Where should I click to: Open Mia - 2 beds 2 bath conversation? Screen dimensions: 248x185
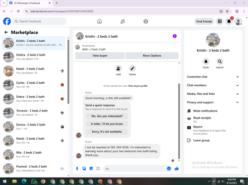[33, 155]
